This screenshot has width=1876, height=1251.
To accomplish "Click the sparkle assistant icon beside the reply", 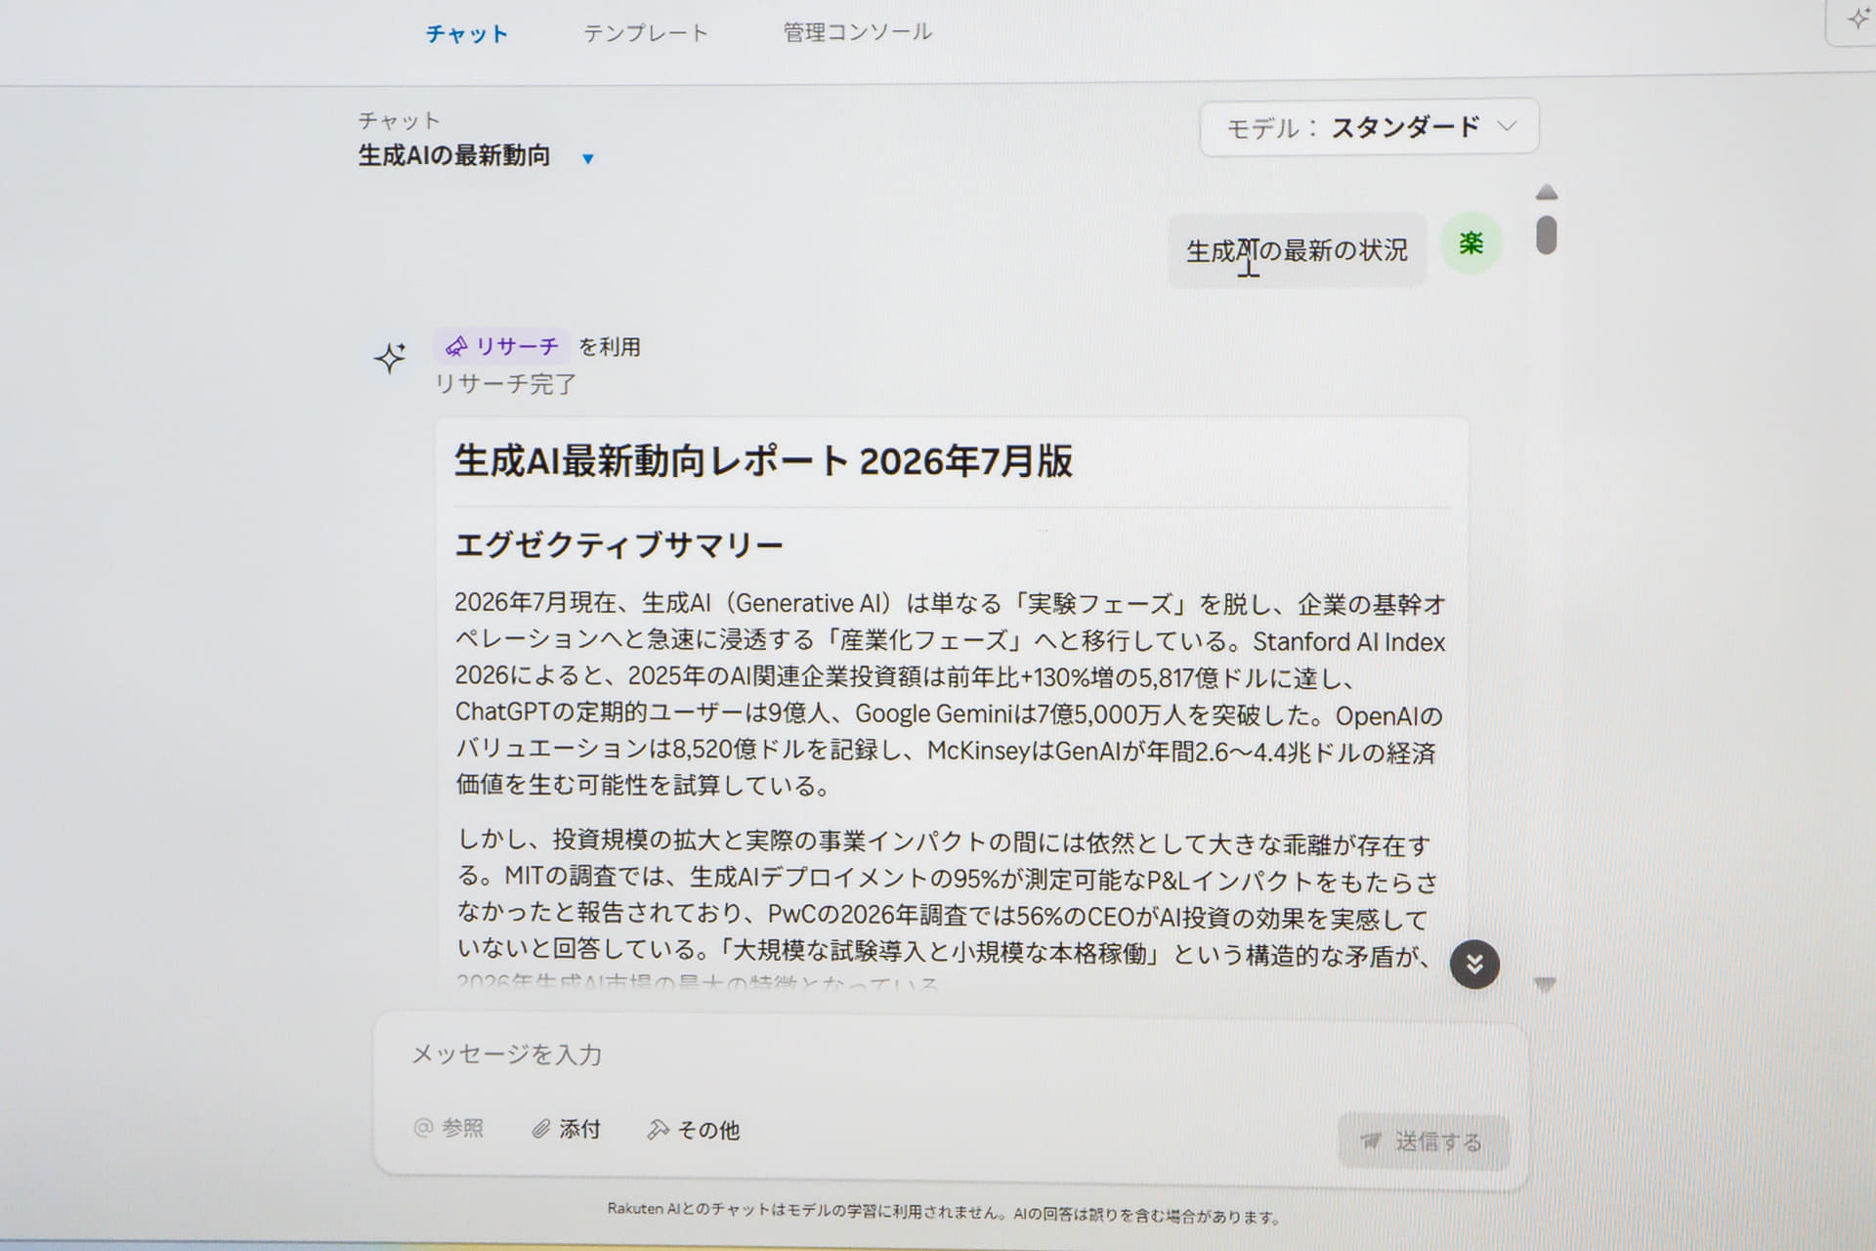I will pyautogui.click(x=390, y=358).
